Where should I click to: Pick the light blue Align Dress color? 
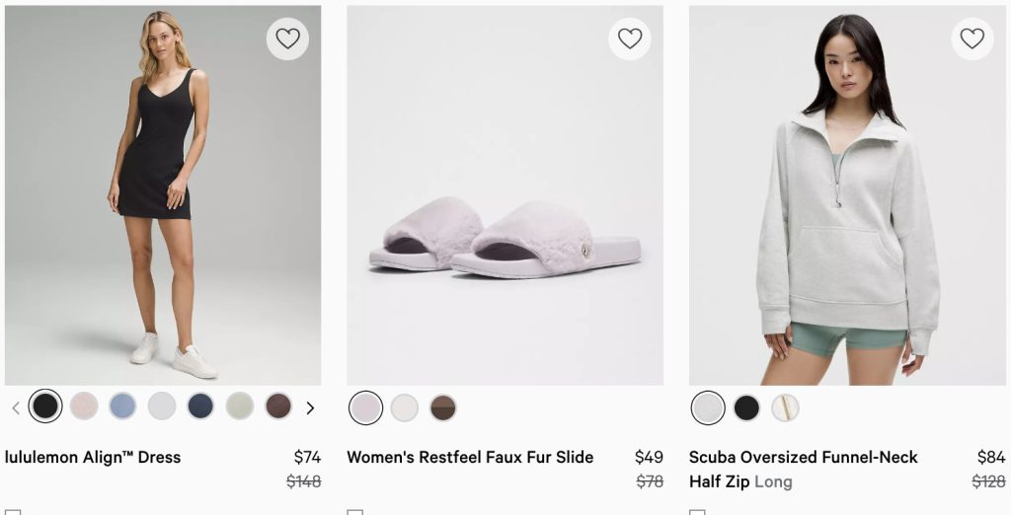[x=123, y=405]
